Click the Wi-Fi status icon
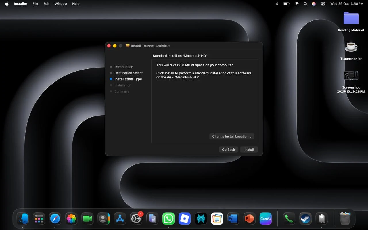 [297, 4]
